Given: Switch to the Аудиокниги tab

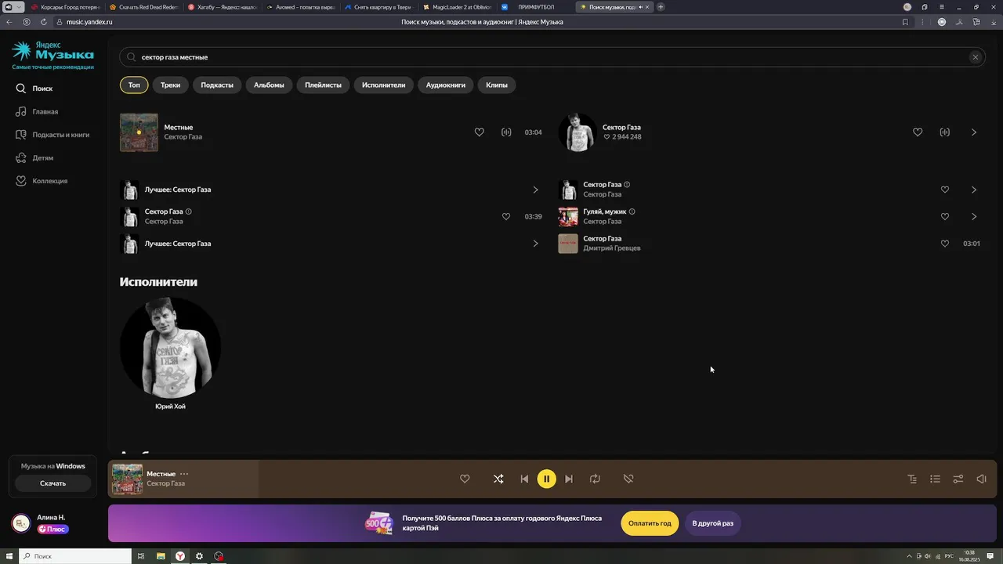Looking at the screenshot, I should (x=445, y=85).
